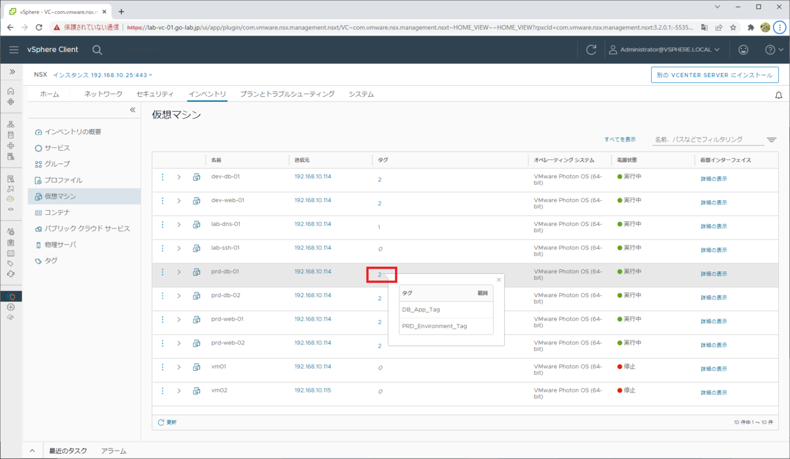Expand the bottom tasks panel chevron

32,451
